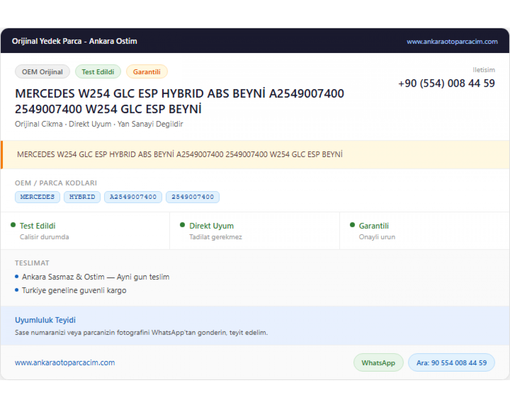Select the Garantili orange badge
Viewport: 510px width, 408px height.
(147, 72)
